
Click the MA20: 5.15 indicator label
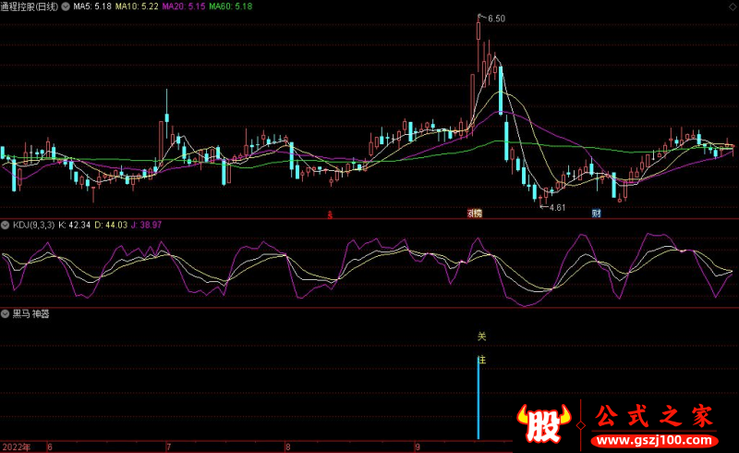tap(184, 6)
